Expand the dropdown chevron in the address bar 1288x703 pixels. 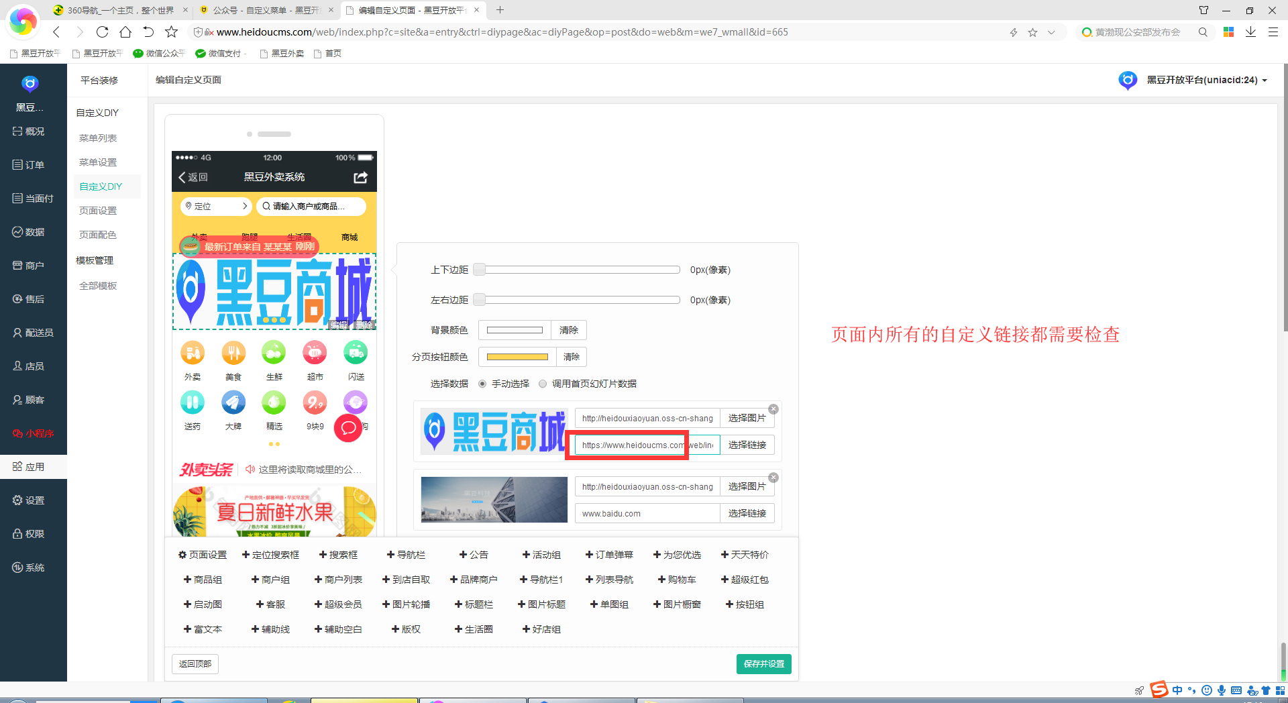click(1051, 32)
